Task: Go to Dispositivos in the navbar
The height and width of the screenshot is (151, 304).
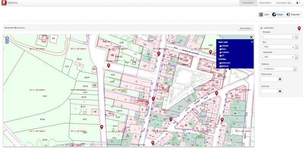Action: tap(265, 3)
